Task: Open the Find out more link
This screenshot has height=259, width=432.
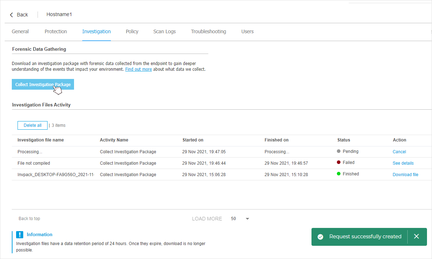Action: click(138, 69)
